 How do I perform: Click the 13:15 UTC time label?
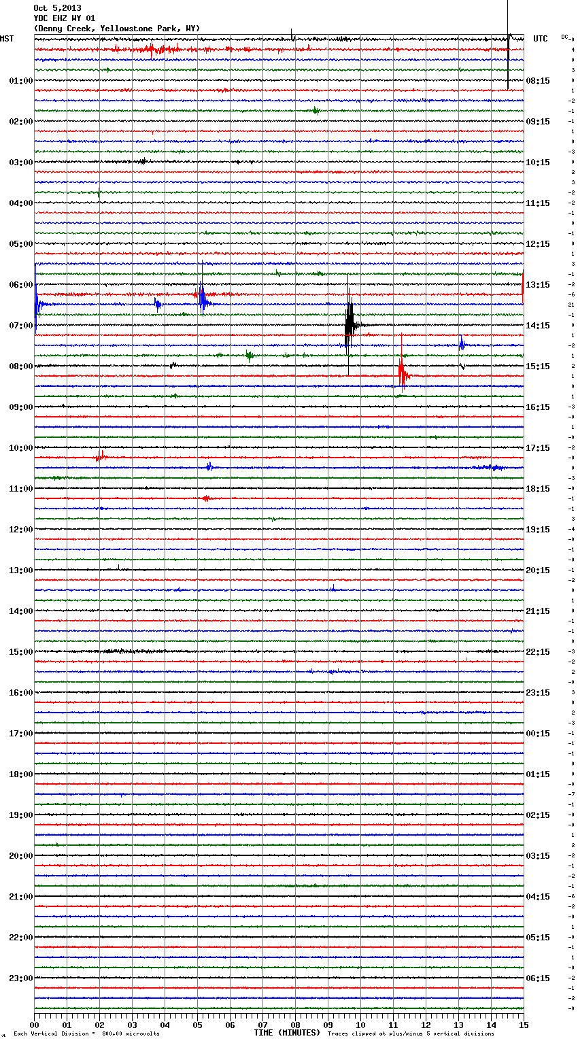(x=538, y=285)
